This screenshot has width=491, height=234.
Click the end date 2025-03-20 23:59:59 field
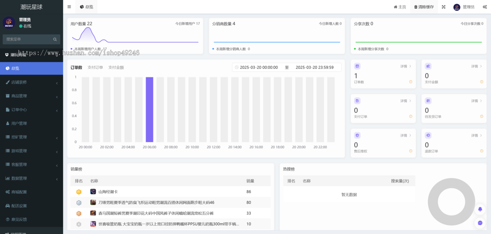coord(314,67)
